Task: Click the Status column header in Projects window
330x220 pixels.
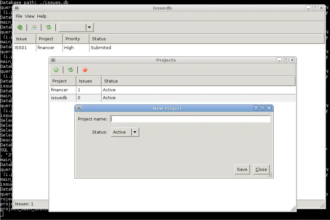Action: tap(199, 81)
